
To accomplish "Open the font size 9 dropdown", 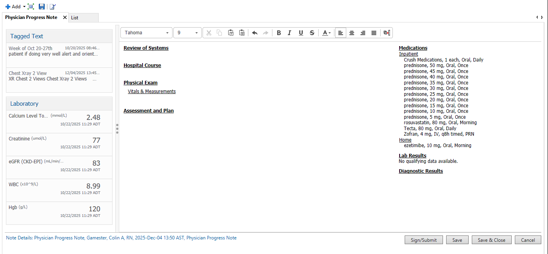I will tap(196, 33).
